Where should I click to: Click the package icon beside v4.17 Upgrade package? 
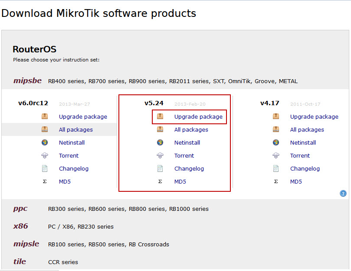click(276, 116)
